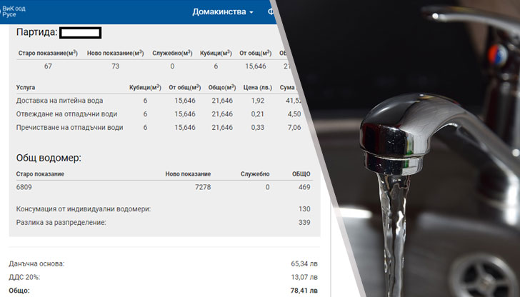The image size is (520, 297).
Task: Click the old meter reading 6809
Action: point(25,187)
